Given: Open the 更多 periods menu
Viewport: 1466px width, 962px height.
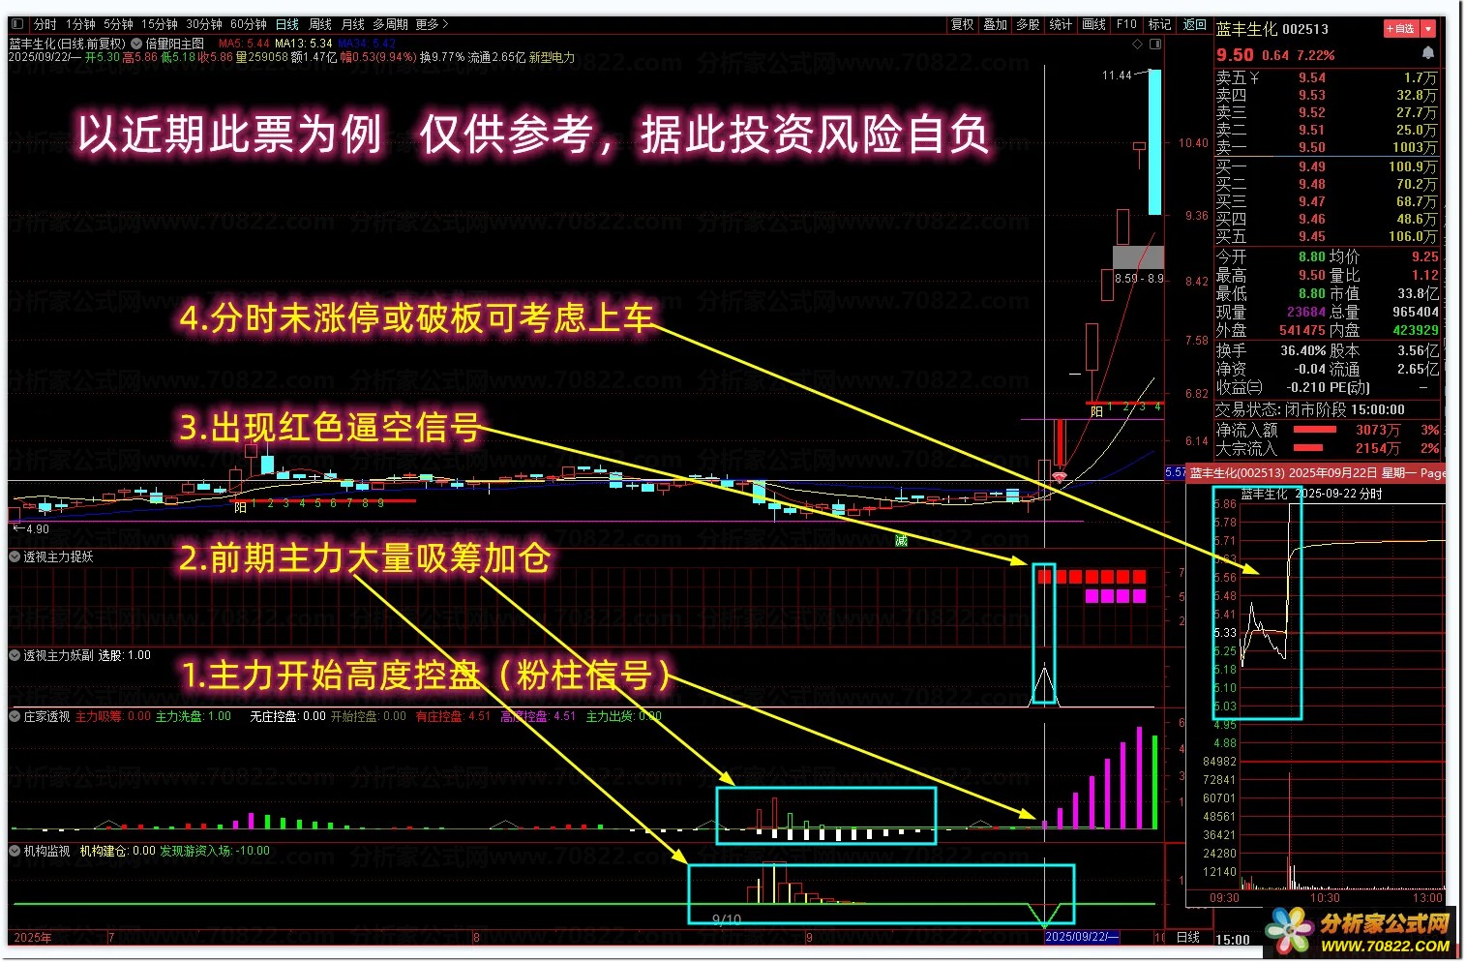Looking at the screenshot, I should pos(432,24).
